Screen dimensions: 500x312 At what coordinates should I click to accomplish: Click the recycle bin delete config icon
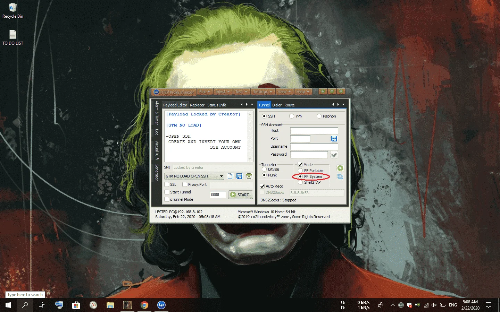pos(249,176)
